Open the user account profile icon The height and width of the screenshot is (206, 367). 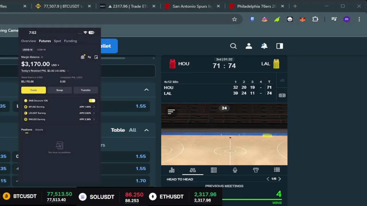click(249, 46)
